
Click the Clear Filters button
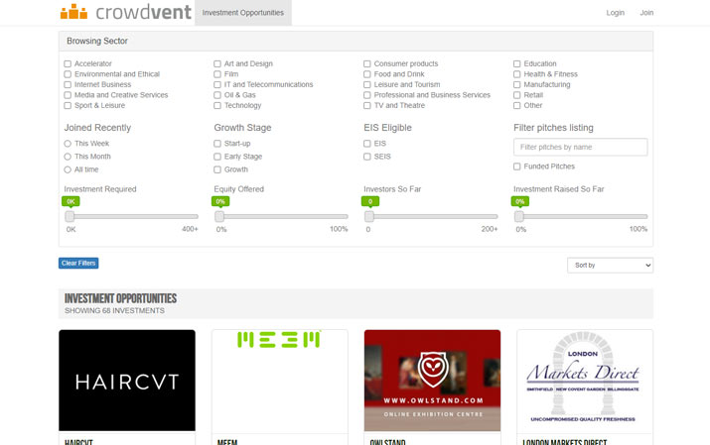[78, 263]
